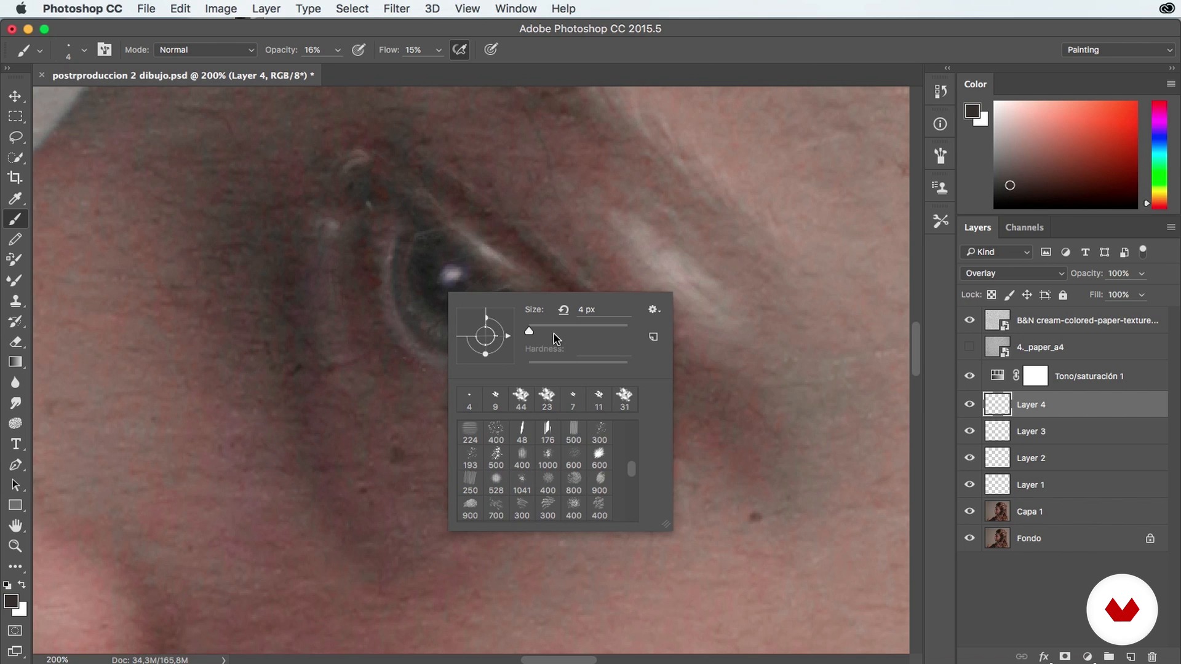Image resolution: width=1181 pixels, height=664 pixels.
Task: Add layer style via fx icon
Action: tap(1044, 657)
